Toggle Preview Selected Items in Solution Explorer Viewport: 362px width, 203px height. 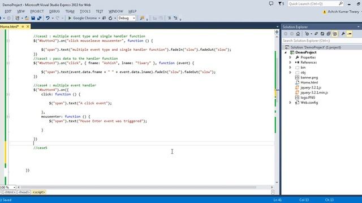pos(350,34)
